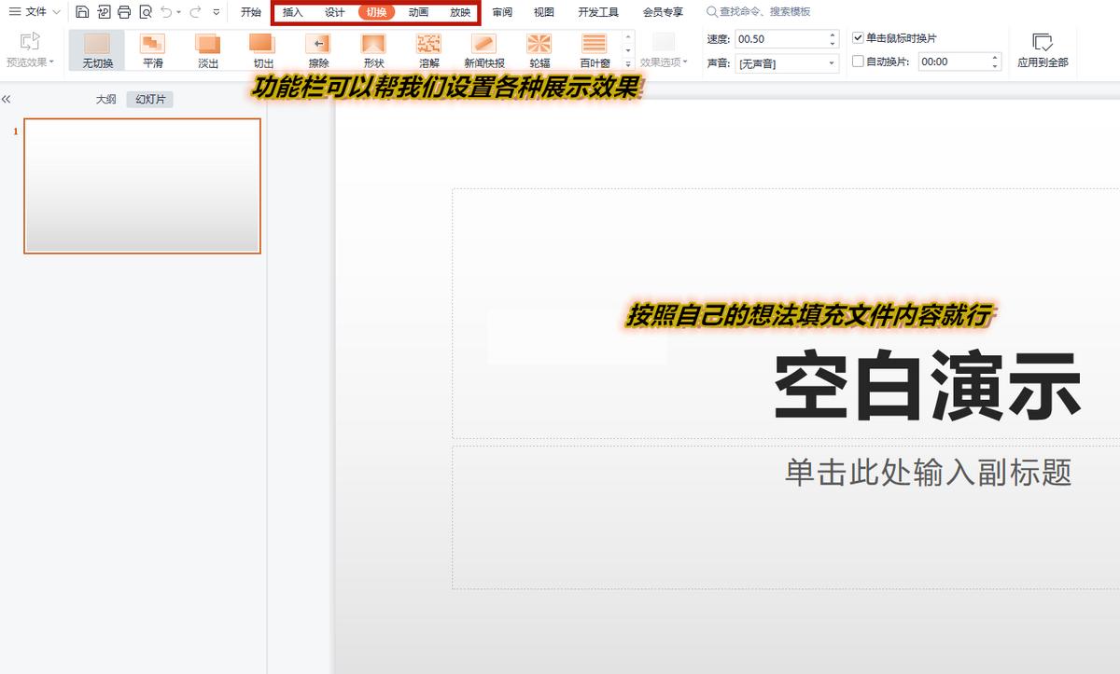Select slide 1 thumbnail in sidebar
This screenshot has height=674, width=1120.
[x=142, y=184]
